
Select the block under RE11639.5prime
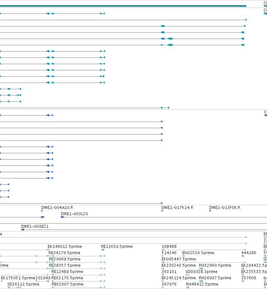click(x=103, y=249)
